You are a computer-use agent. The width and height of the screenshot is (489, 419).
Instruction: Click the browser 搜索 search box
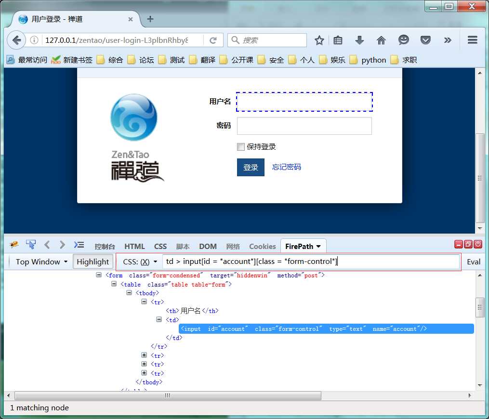267,40
